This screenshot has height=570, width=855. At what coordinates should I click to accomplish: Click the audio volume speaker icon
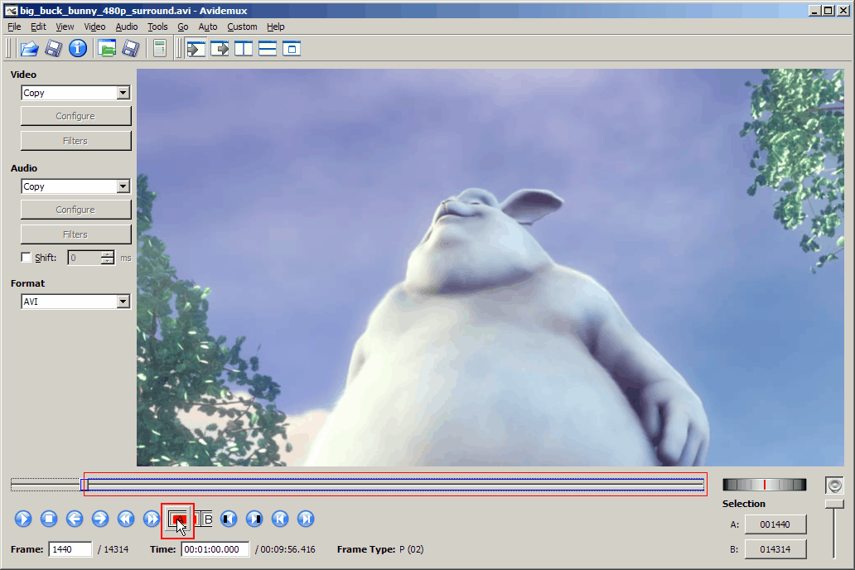point(834,485)
